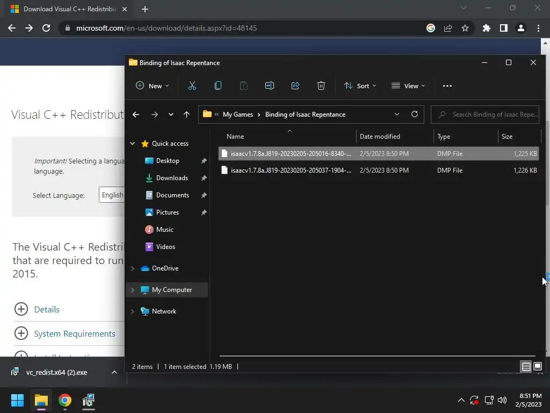550x413 pixels.
Task: Open Chrome extensions puzzle icon
Action: point(486,28)
